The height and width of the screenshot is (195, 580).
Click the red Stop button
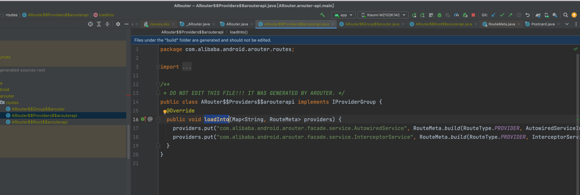point(473,15)
